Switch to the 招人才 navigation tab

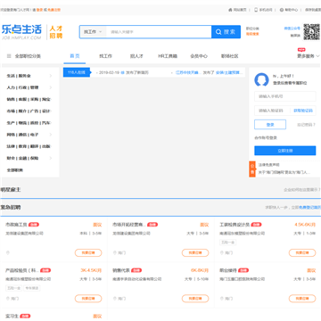pyautogui.click(x=136, y=56)
